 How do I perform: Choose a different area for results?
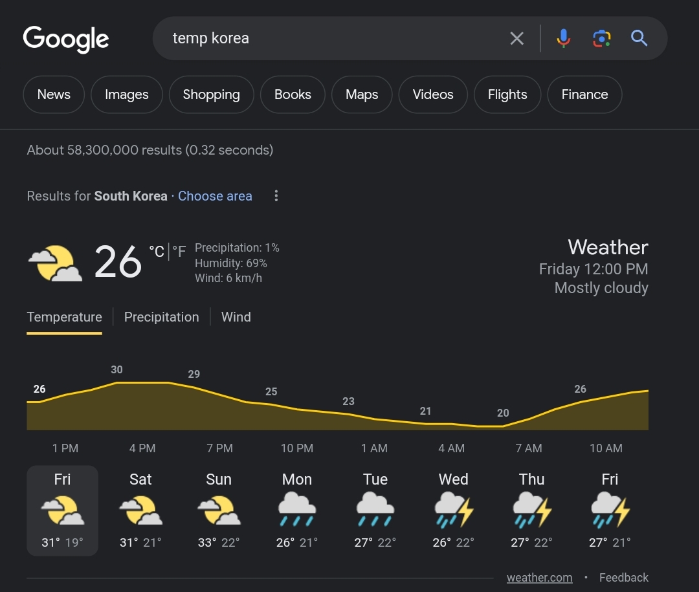click(x=215, y=196)
